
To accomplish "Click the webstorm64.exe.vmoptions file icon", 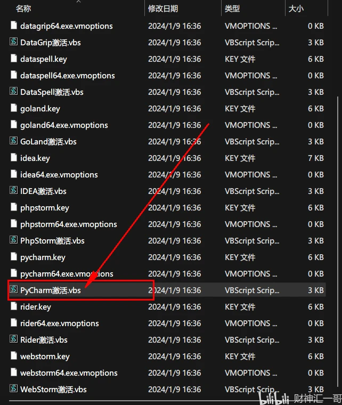I will [x=14, y=372].
